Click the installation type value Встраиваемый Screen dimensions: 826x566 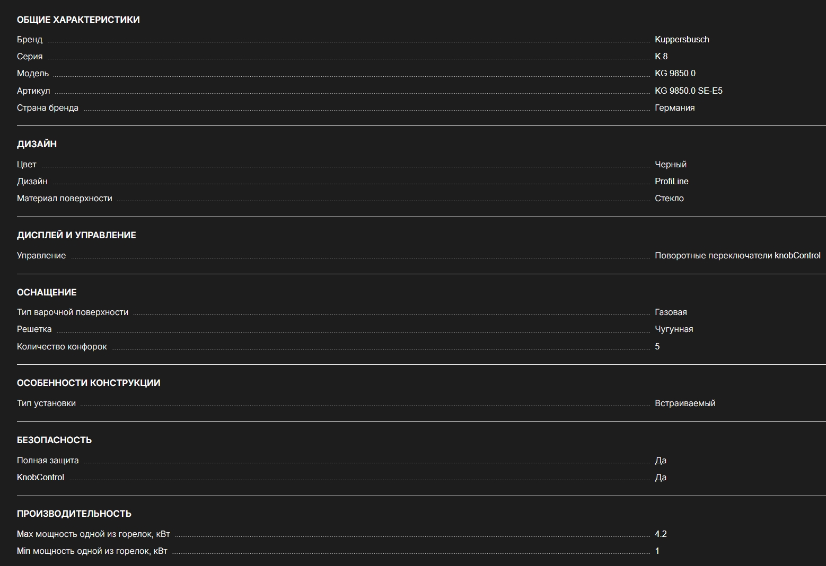pos(685,403)
